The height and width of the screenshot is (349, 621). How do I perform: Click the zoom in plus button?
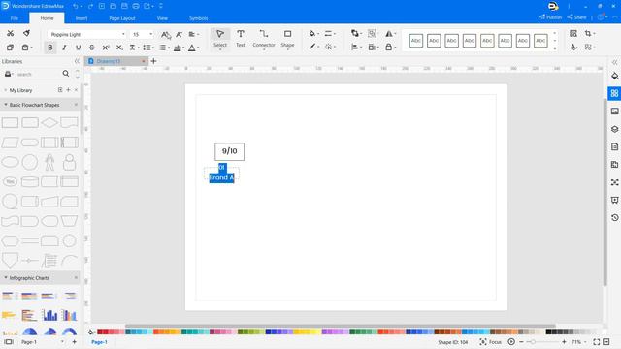pos(564,342)
